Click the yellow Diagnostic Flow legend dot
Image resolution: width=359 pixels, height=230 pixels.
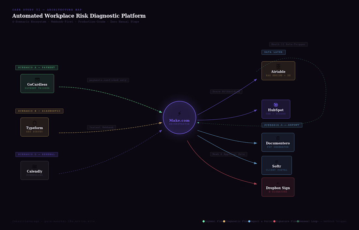click(x=224, y=221)
